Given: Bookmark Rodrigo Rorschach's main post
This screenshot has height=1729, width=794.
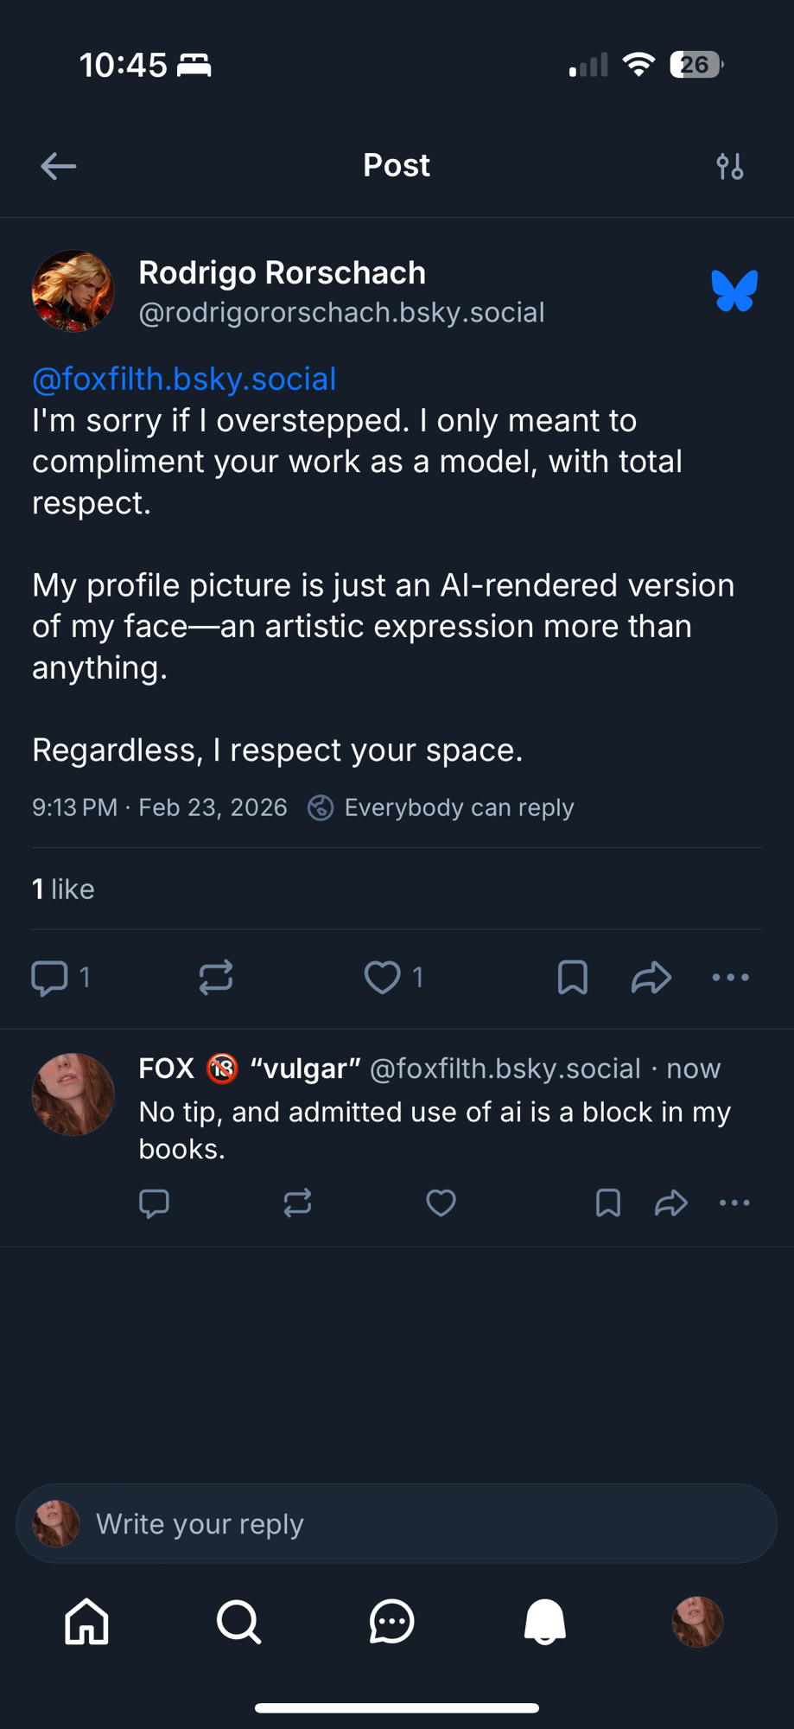Looking at the screenshot, I should [572, 978].
